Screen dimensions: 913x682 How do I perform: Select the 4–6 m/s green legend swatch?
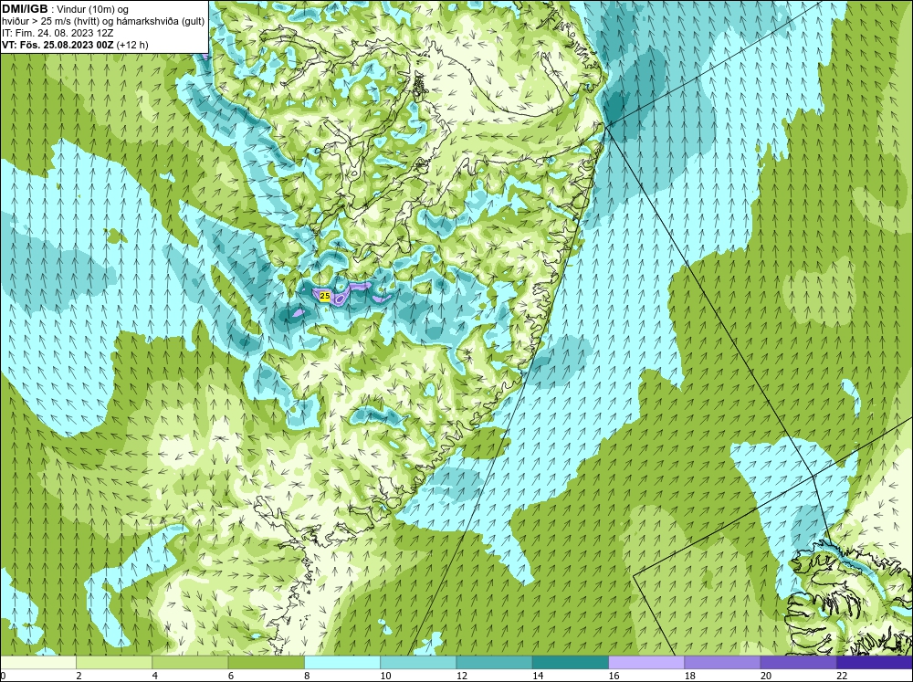coord(190,662)
